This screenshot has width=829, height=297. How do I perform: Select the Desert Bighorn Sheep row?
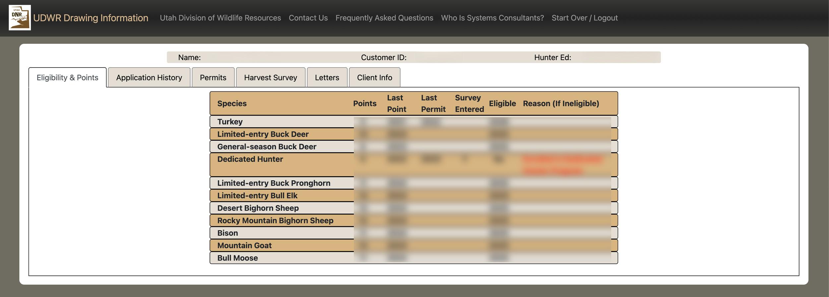(x=414, y=208)
